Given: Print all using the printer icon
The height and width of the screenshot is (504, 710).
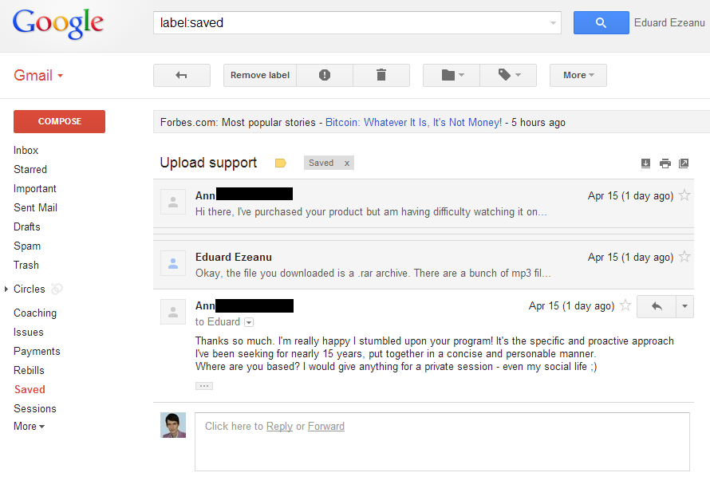Looking at the screenshot, I should (665, 163).
